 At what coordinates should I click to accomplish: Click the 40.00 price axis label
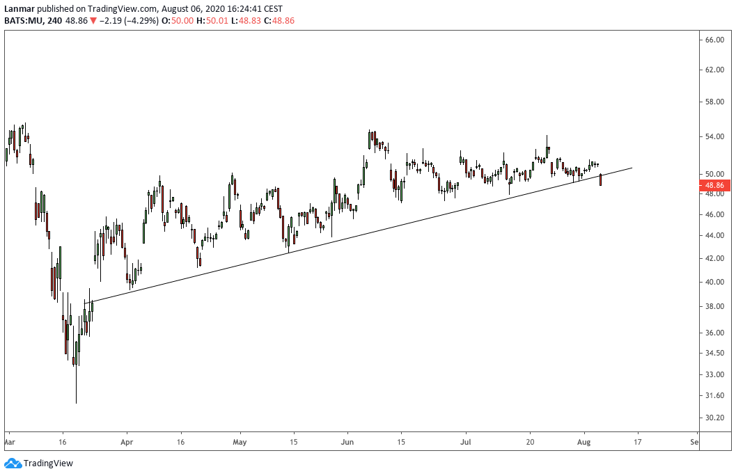714,282
